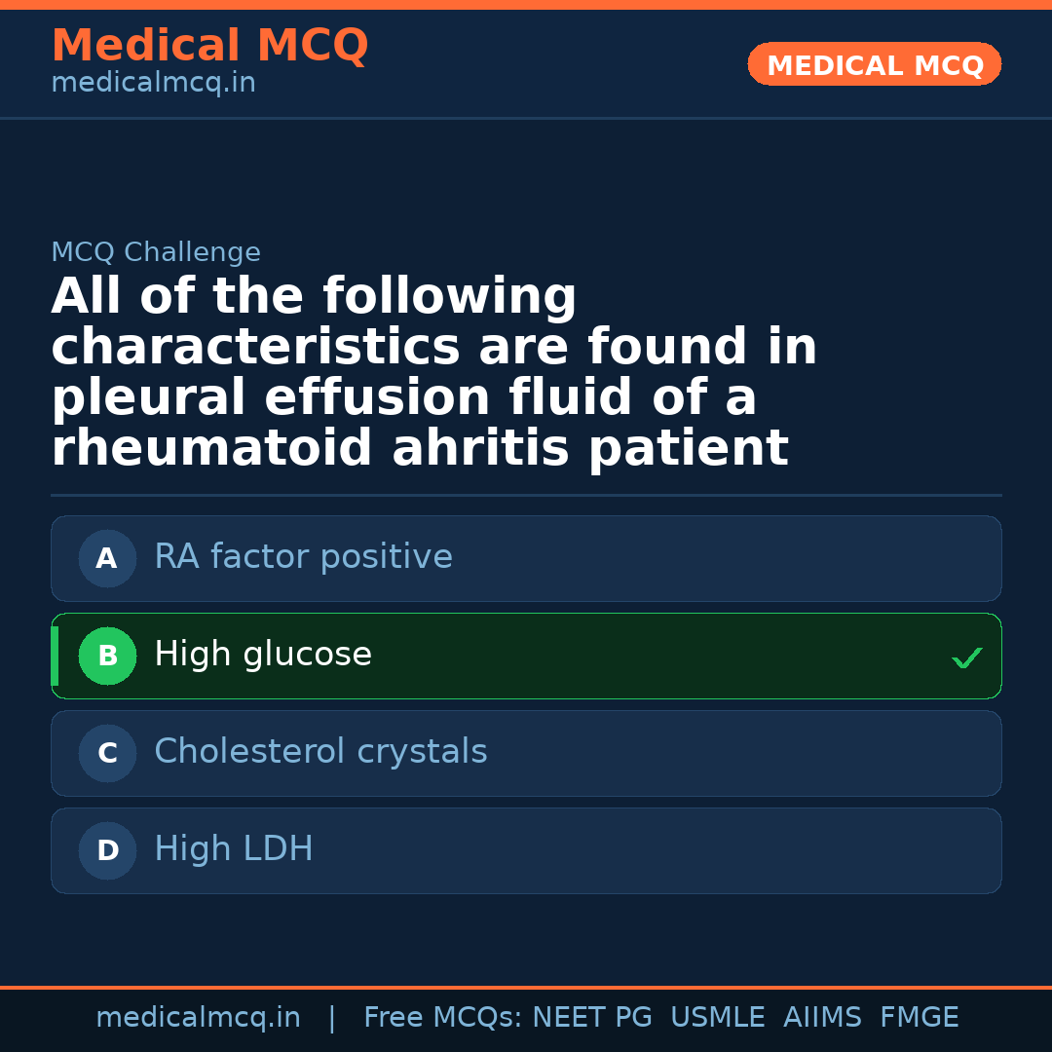Select the letter A circle badge
The width and height of the screenshot is (1052, 1052).
coord(107,559)
